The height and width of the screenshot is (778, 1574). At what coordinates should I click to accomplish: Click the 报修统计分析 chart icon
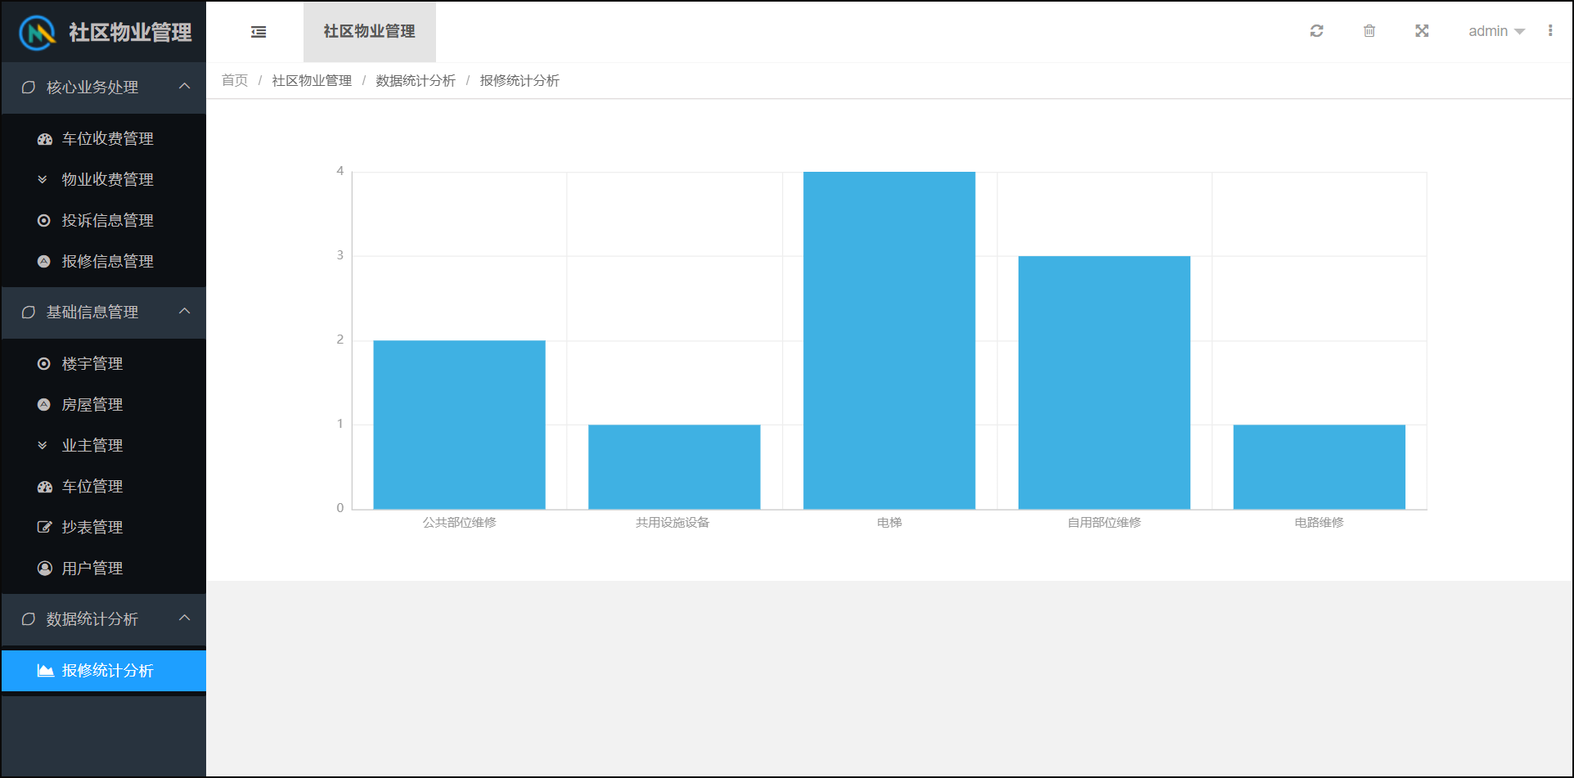click(x=46, y=671)
